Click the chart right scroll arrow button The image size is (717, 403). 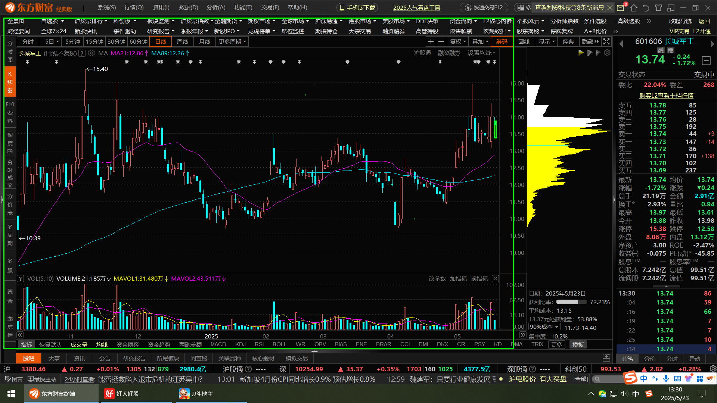pyautogui.click(x=523, y=335)
